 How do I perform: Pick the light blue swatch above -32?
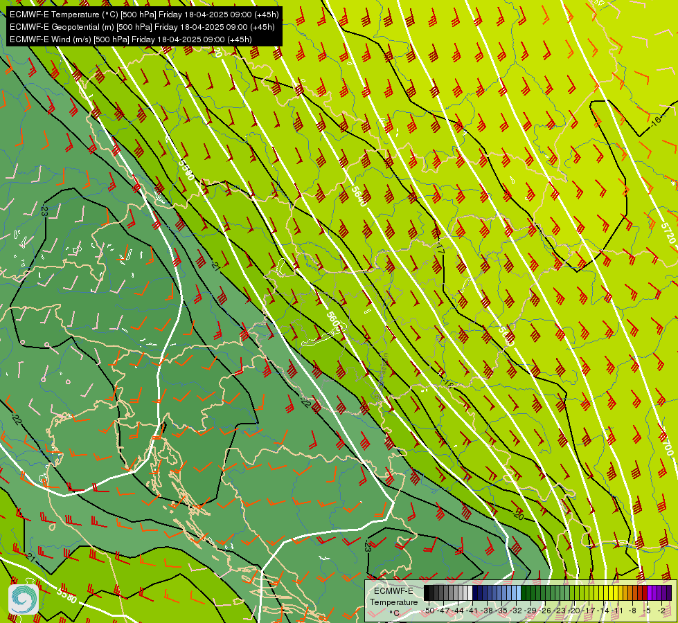coord(519,593)
